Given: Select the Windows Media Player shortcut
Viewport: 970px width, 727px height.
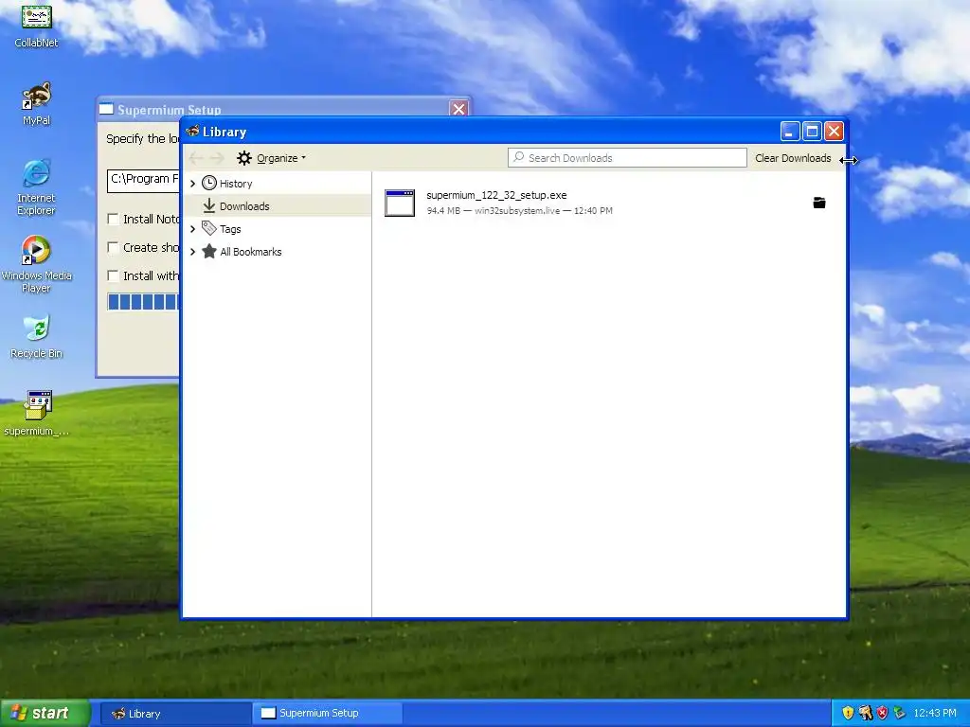Looking at the screenshot, I should coord(36,265).
